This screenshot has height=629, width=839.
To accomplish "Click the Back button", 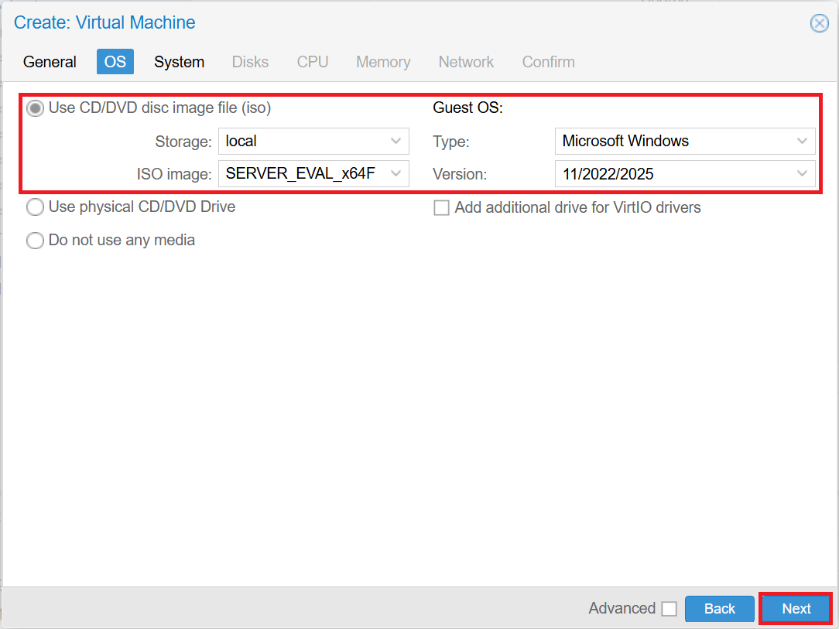I will click(720, 609).
